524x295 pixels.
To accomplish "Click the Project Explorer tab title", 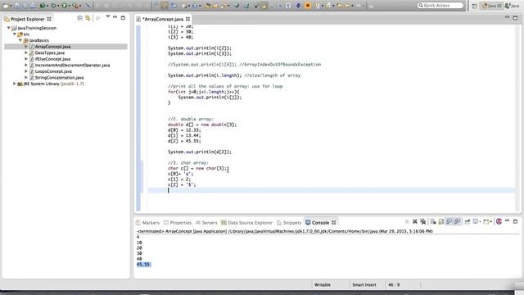I will (x=27, y=19).
